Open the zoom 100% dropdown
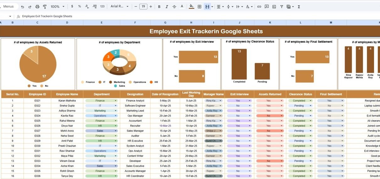This screenshot has height=179, width=380. pyautogui.click(x=57, y=7)
